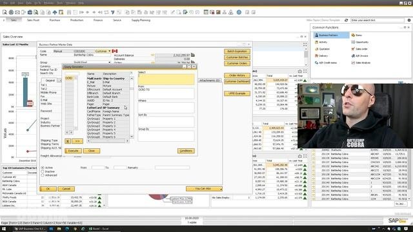Viewport: 413px width, 232px height.
Task: Open Delivery in Common Functions
Action: point(321,56)
